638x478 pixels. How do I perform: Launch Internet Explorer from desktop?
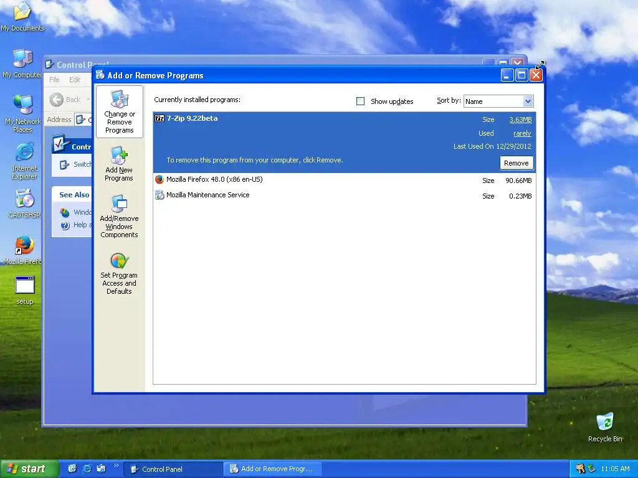(24, 161)
